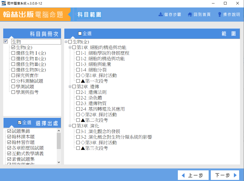Select ▲第一次段考 exam entry

[78, 81]
